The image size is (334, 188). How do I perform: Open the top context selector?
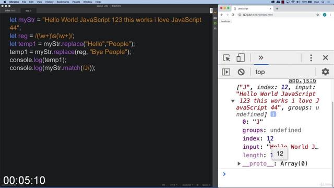coord(260,72)
